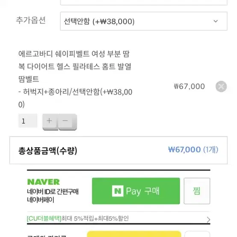Click the white N icon in Pay button
Screen dimensions: 237x237
click(118, 191)
